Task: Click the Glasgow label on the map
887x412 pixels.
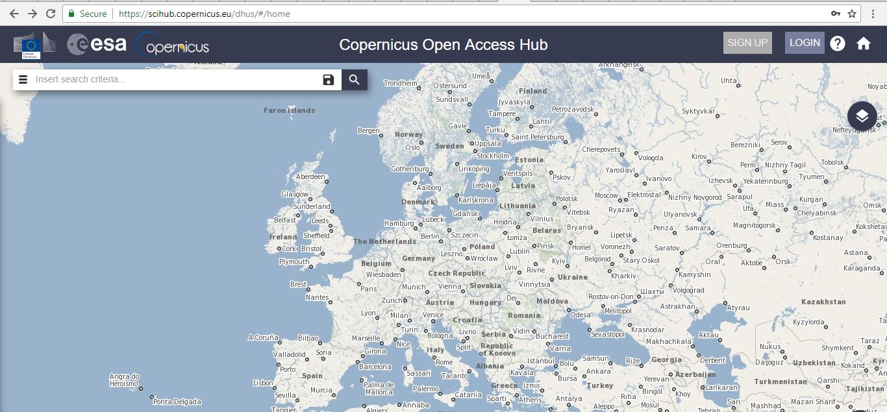Action: point(295,194)
